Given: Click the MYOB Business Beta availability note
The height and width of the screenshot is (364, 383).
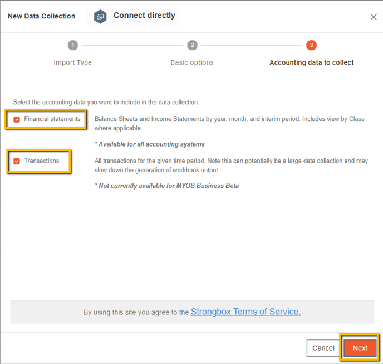Looking at the screenshot, I should 166,186.
